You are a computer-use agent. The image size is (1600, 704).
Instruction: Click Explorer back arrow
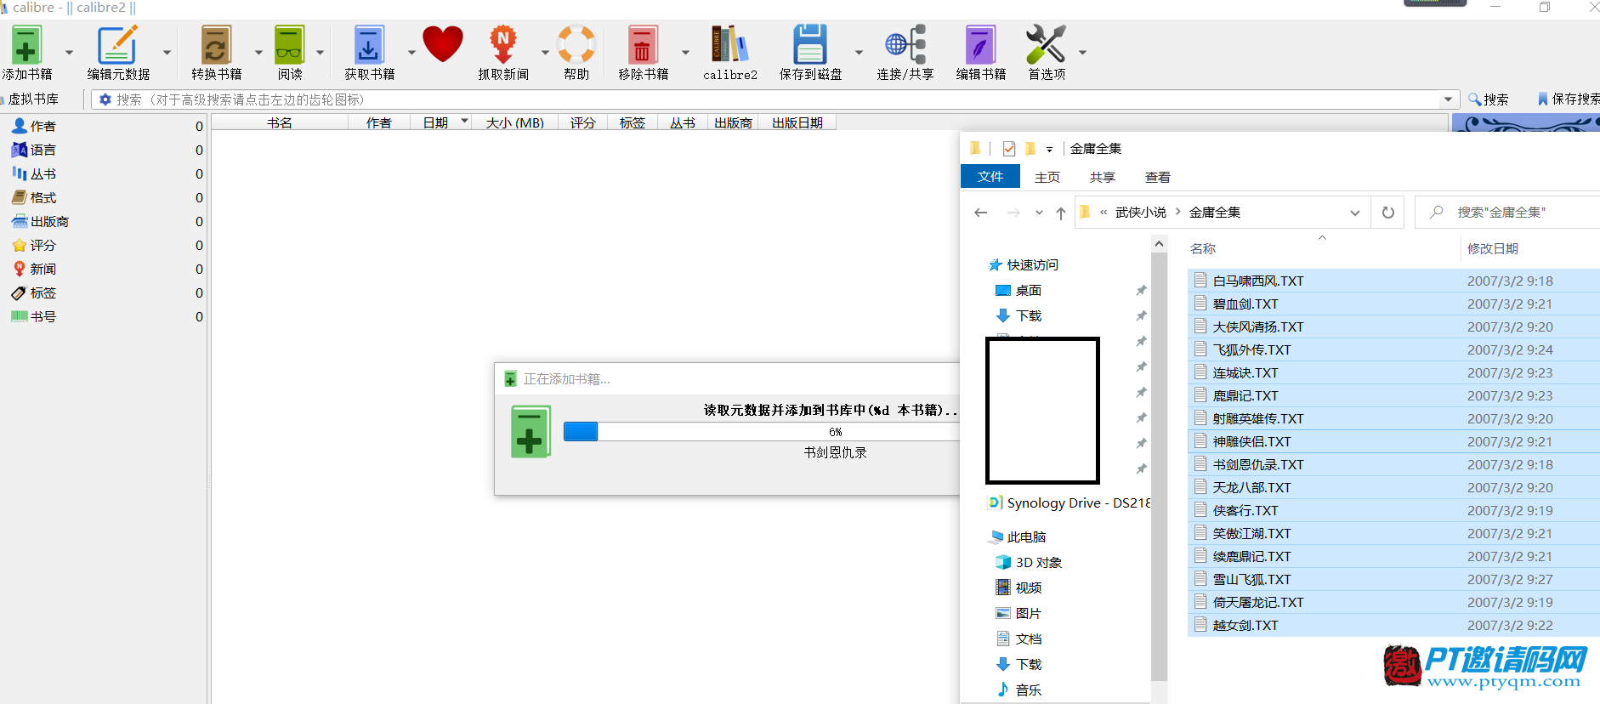click(981, 213)
